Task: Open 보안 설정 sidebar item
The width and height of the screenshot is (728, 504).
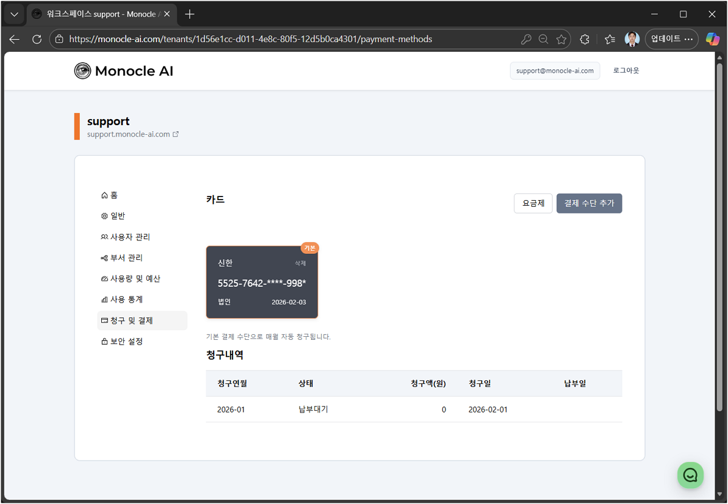Action: (x=122, y=341)
